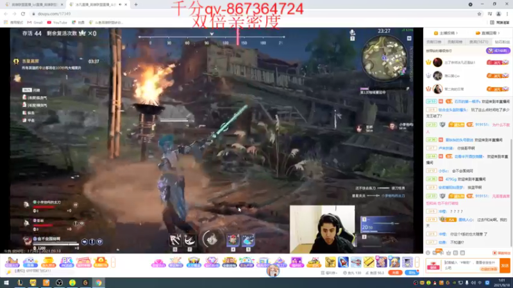Open the Chrome profile avatar icon
513x288 pixels.
pyautogui.click(x=499, y=13)
